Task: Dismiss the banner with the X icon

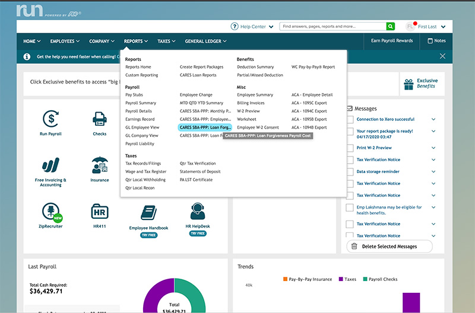Action: click(x=442, y=56)
